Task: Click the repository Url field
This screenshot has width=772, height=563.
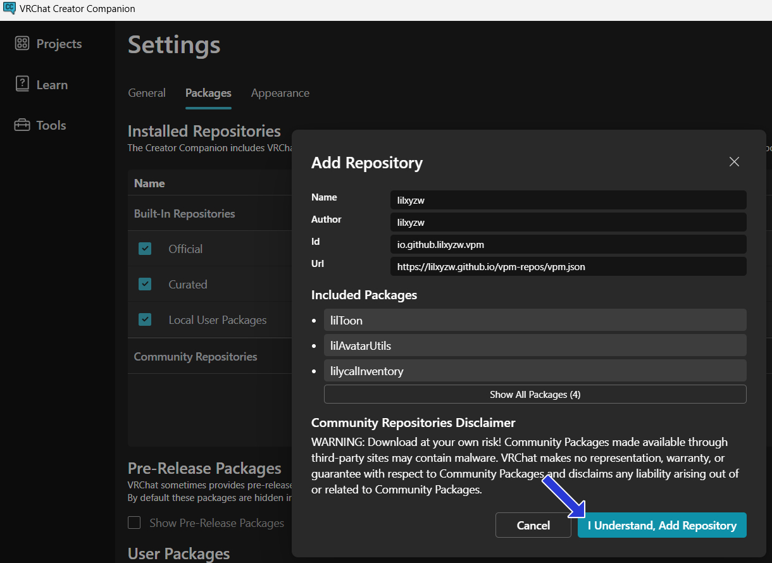Action: [x=568, y=266]
